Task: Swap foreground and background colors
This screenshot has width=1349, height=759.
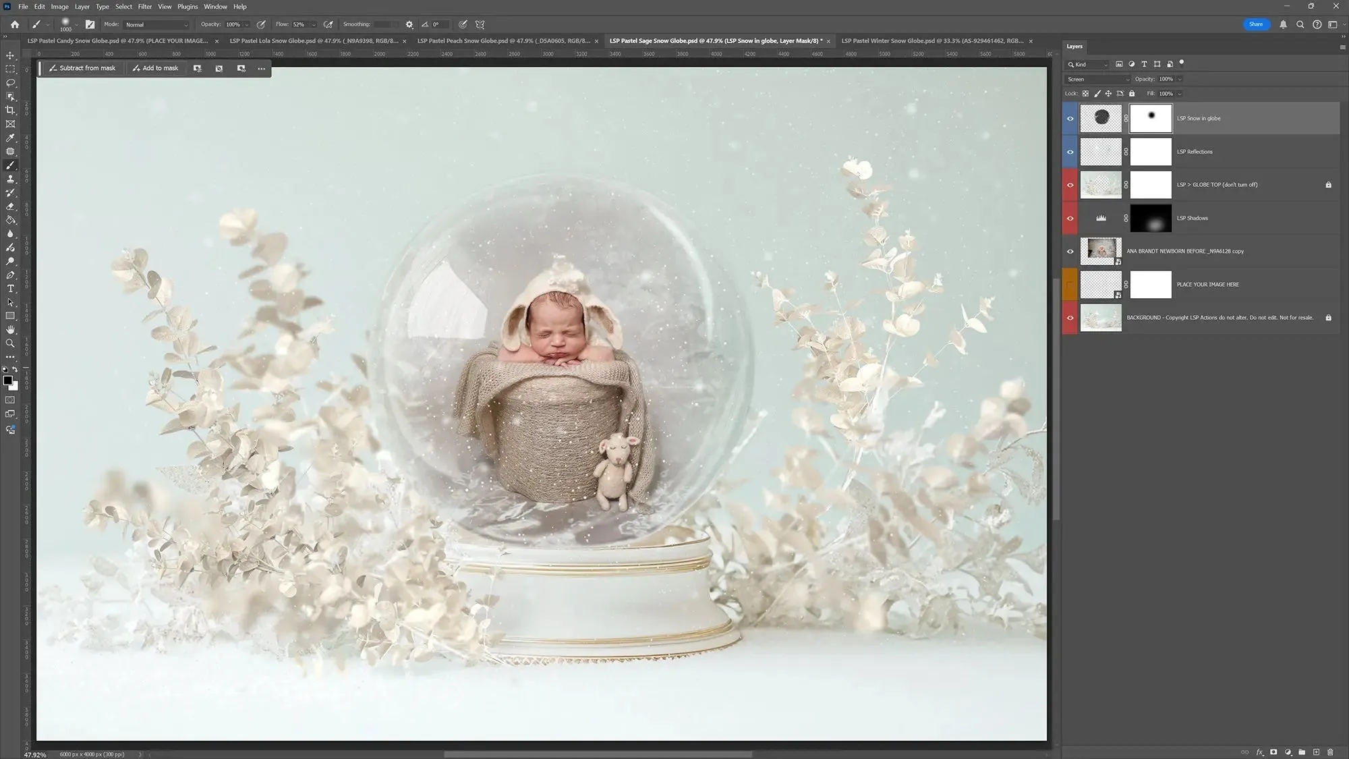Action: pos(15,370)
